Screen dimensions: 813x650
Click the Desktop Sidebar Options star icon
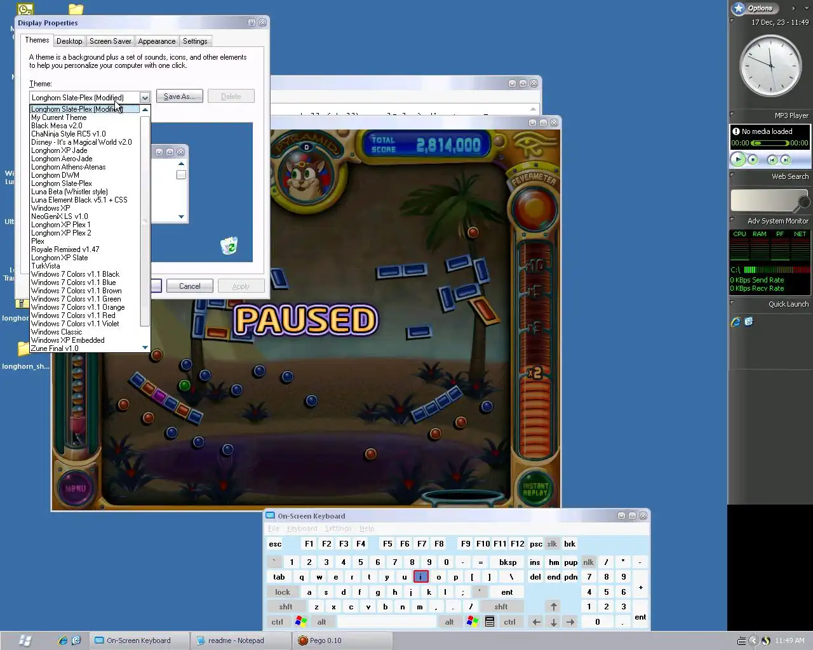tap(738, 8)
